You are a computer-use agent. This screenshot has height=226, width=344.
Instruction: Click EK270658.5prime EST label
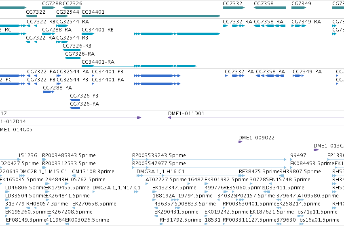tap(94, 204)
